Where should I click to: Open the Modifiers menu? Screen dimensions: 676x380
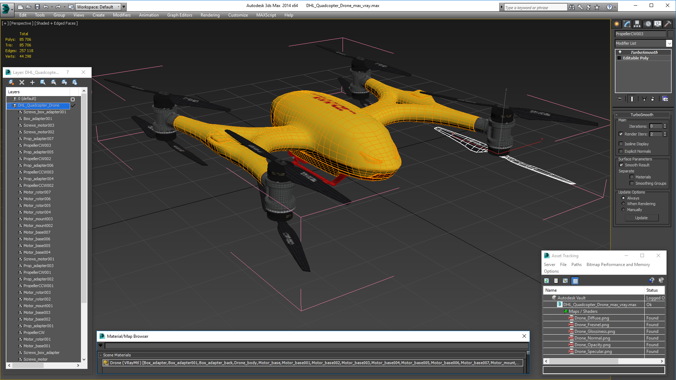pyautogui.click(x=122, y=15)
